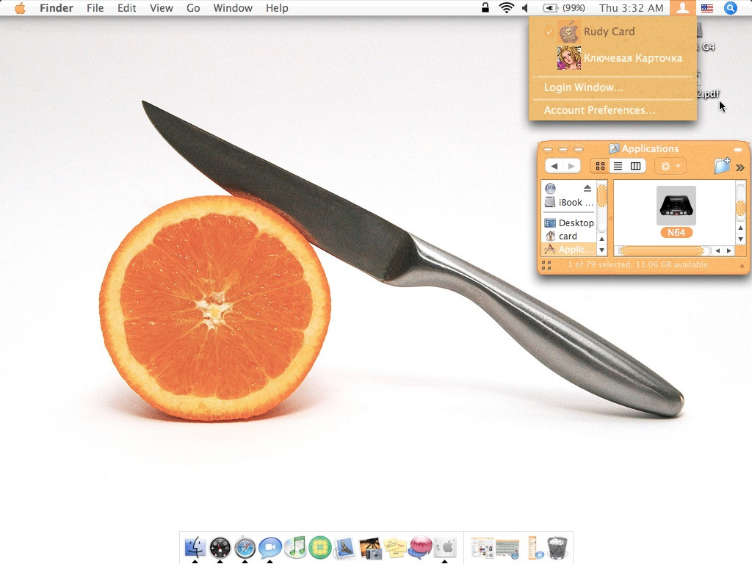Launch Image Capture camera icon in Dock
Screen dimensions: 752x564
(x=370, y=548)
